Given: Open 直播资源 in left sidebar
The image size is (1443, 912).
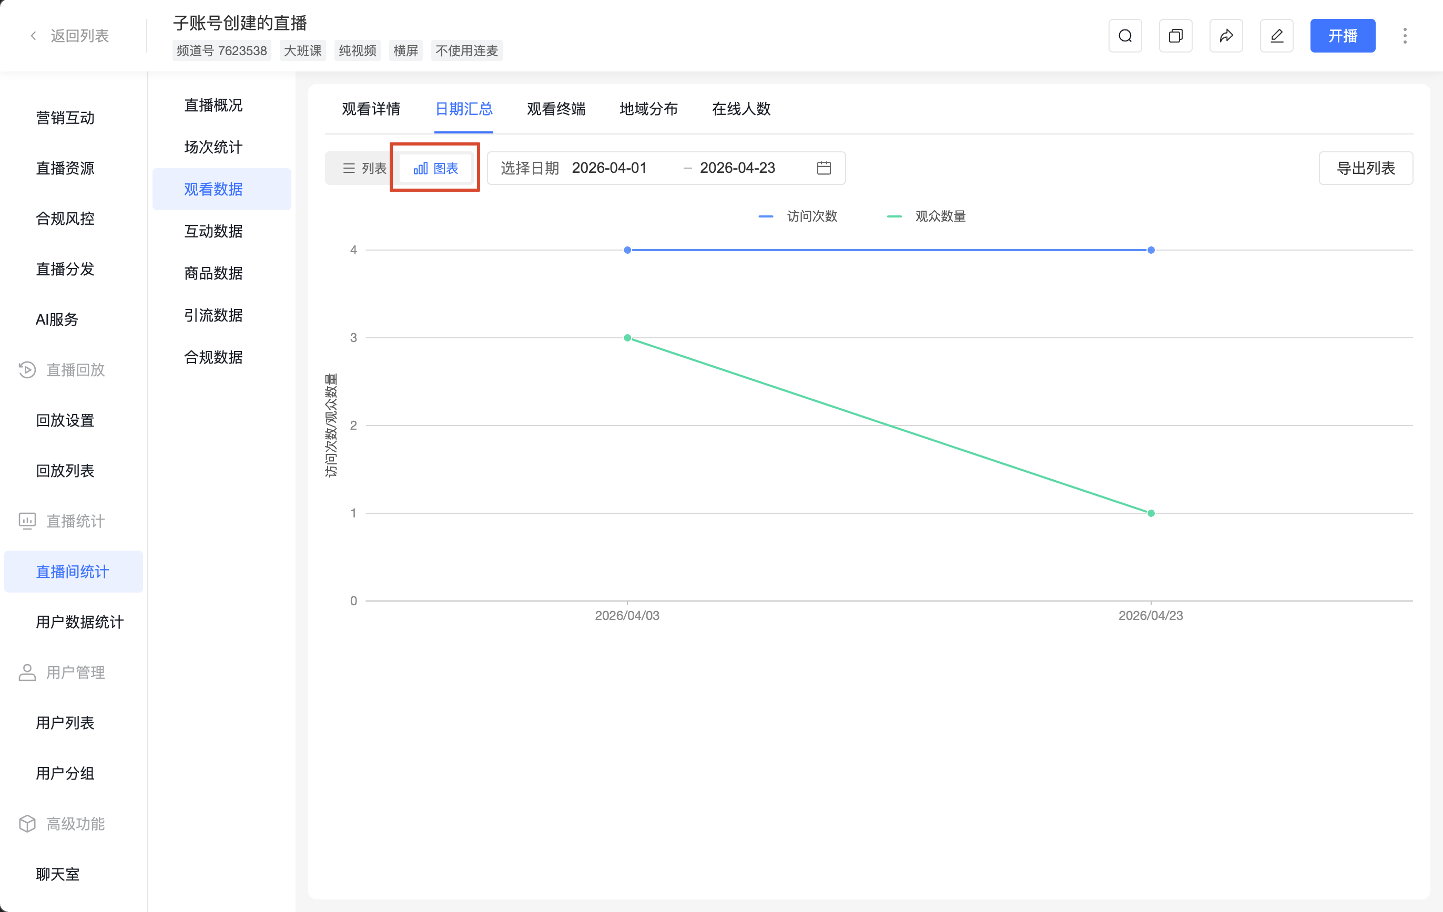Looking at the screenshot, I should 73,168.
